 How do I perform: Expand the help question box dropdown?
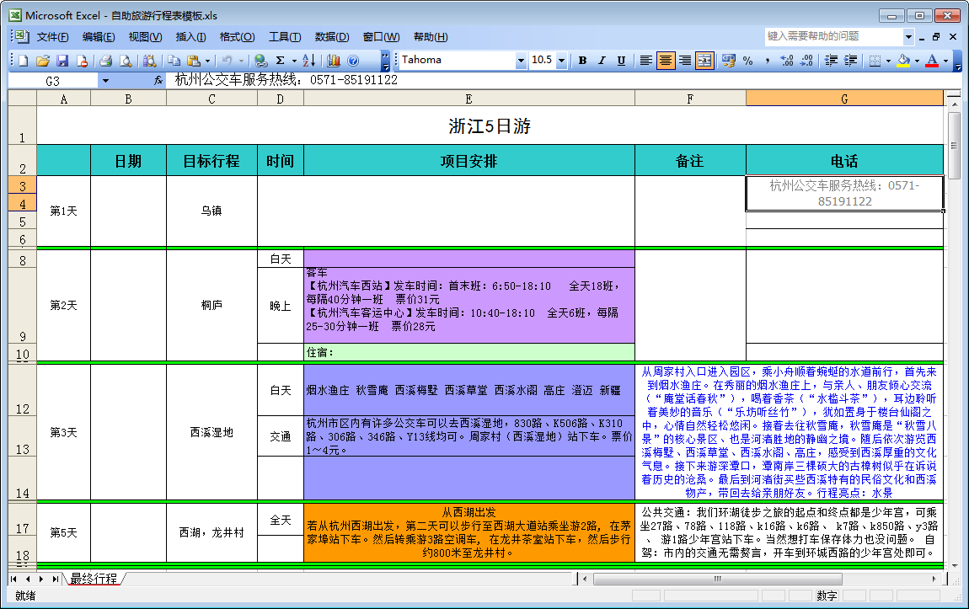click(907, 36)
